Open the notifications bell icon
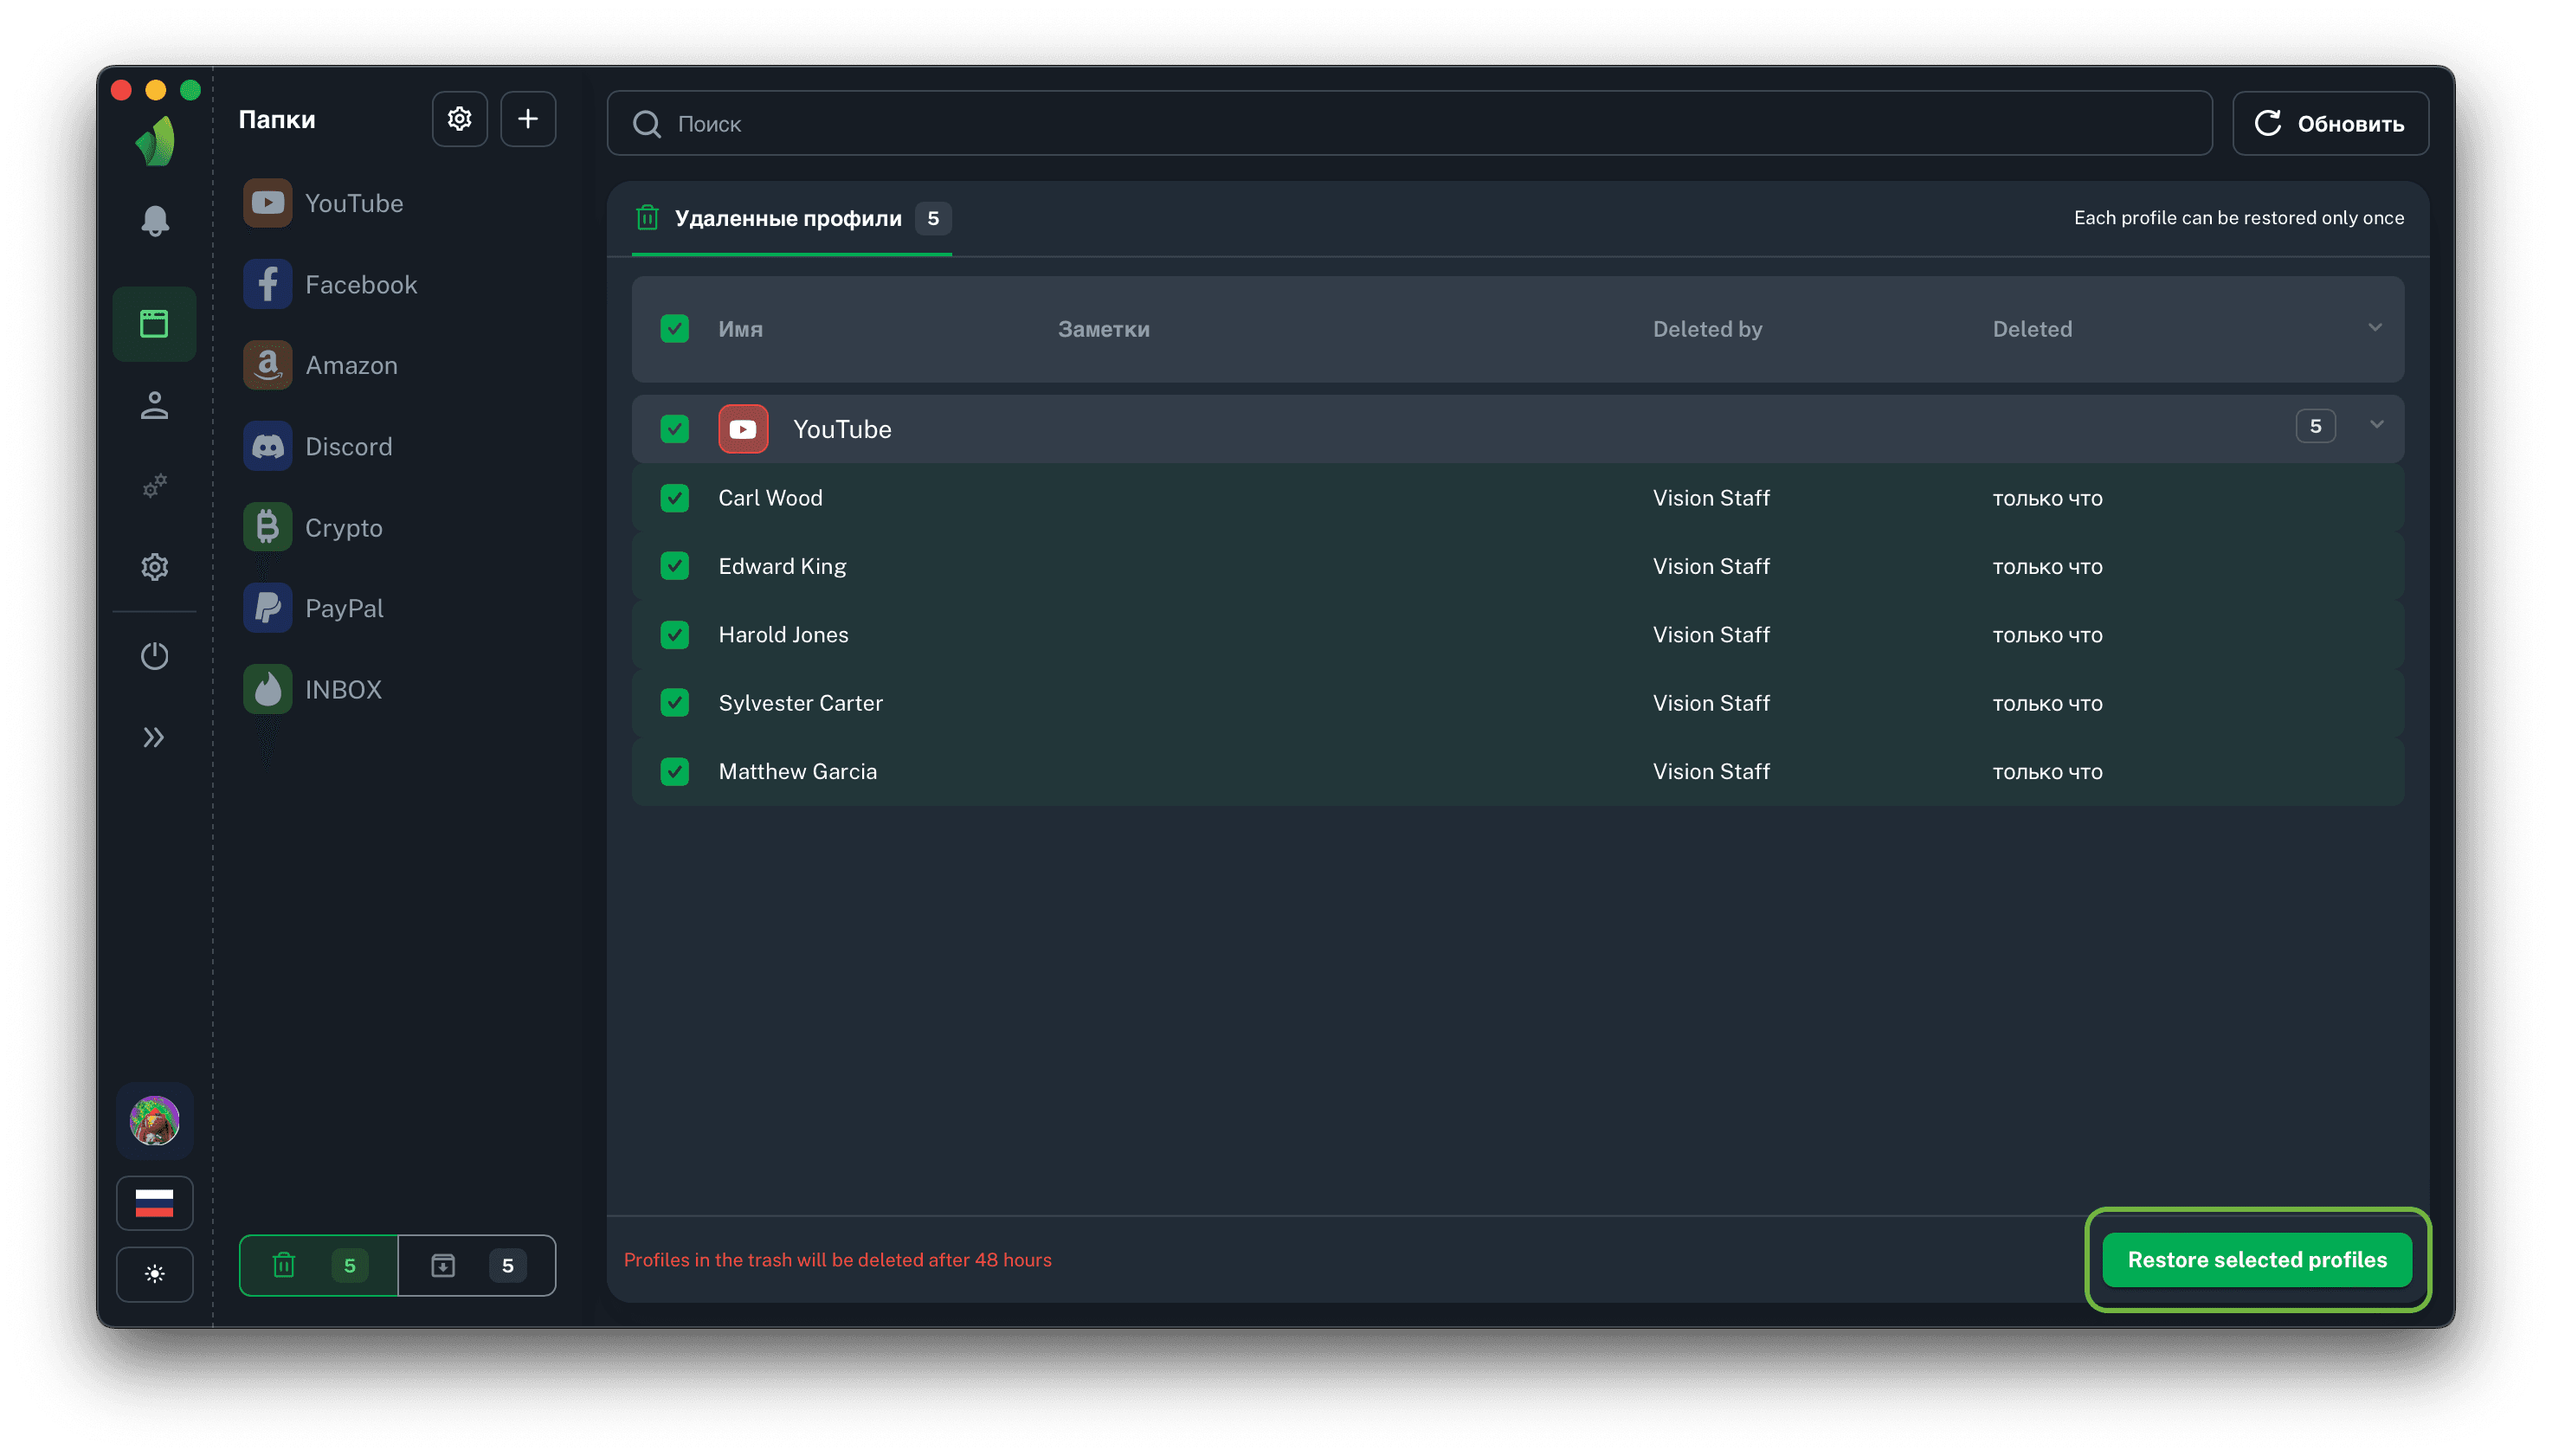The width and height of the screenshot is (2552, 1456). [154, 220]
